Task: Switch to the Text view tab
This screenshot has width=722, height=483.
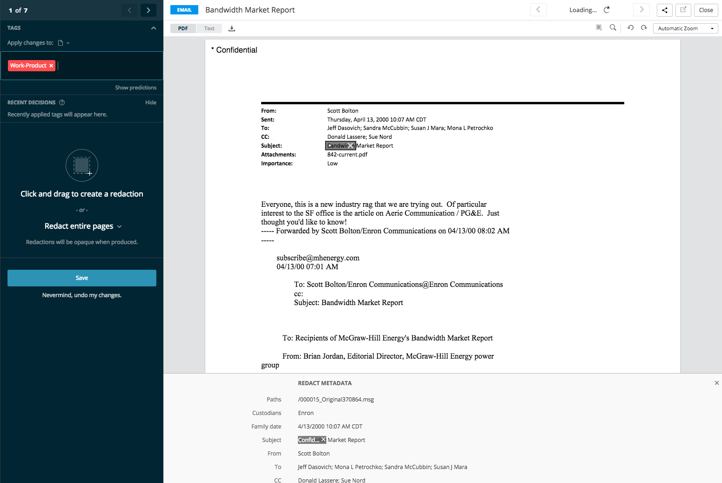Action: [209, 28]
